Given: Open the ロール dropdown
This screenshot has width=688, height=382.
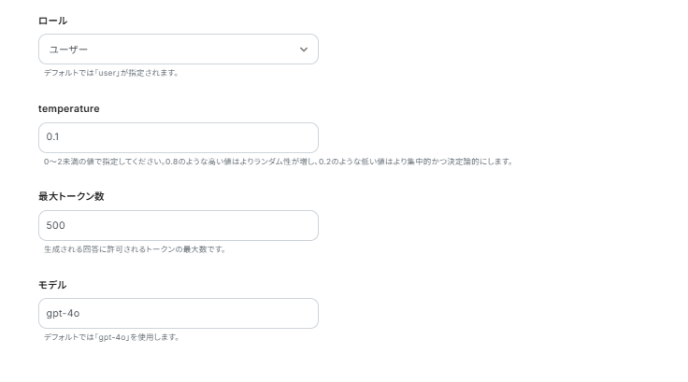Looking at the screenshot, I should (178, 49).
